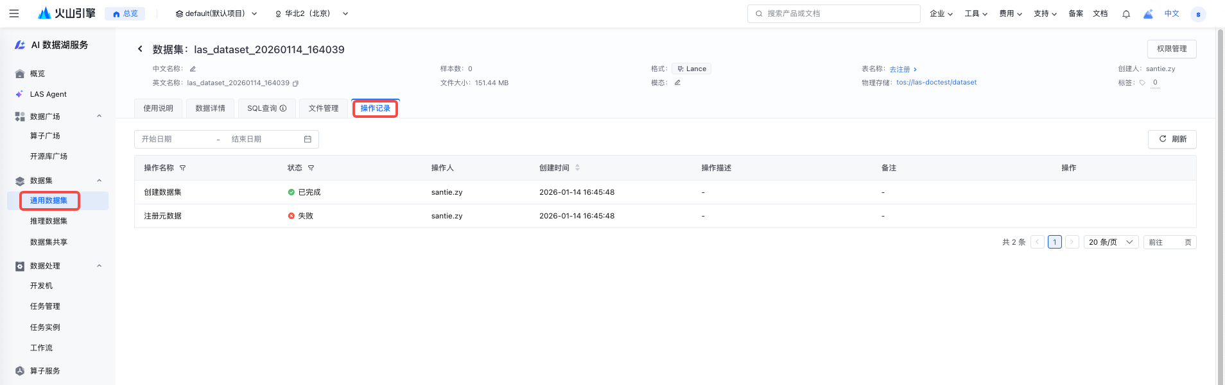Click the search products or docs field
Image resolution: width=1225 pixels, height=385 pixels.
click(833, 13)
